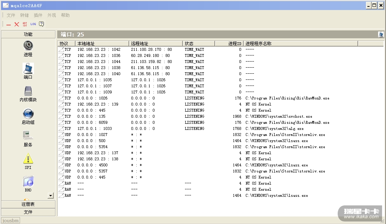This screenshot has height=224, width=386.
Task: Select the 端口 (Ports) sidebar icon
Action: tap(28, 68)
